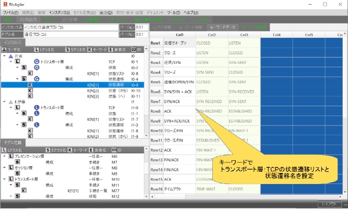Click the レイアウト button in the status bar
348x209 pixels.
(329, 204)
